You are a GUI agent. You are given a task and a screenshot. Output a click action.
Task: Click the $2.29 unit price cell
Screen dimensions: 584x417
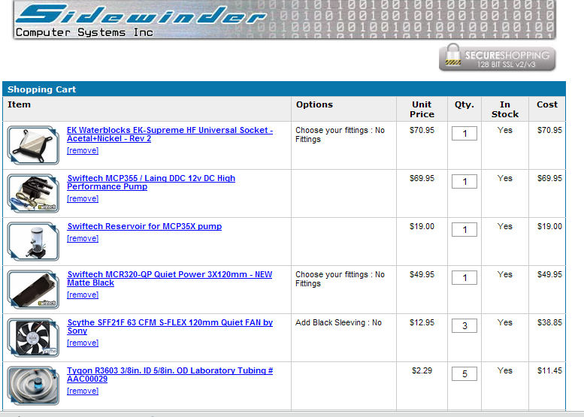[x=422, y=370]
